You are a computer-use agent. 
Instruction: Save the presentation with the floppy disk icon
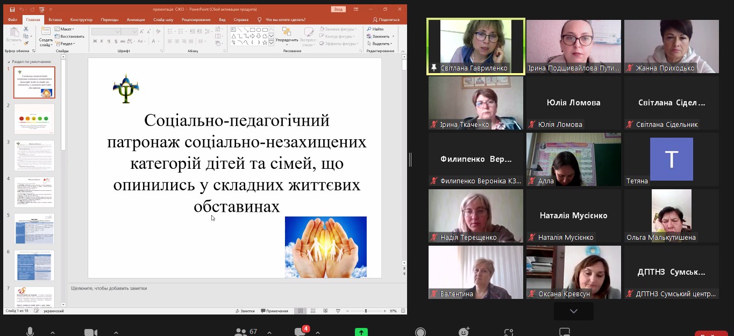tap(12, 9)
